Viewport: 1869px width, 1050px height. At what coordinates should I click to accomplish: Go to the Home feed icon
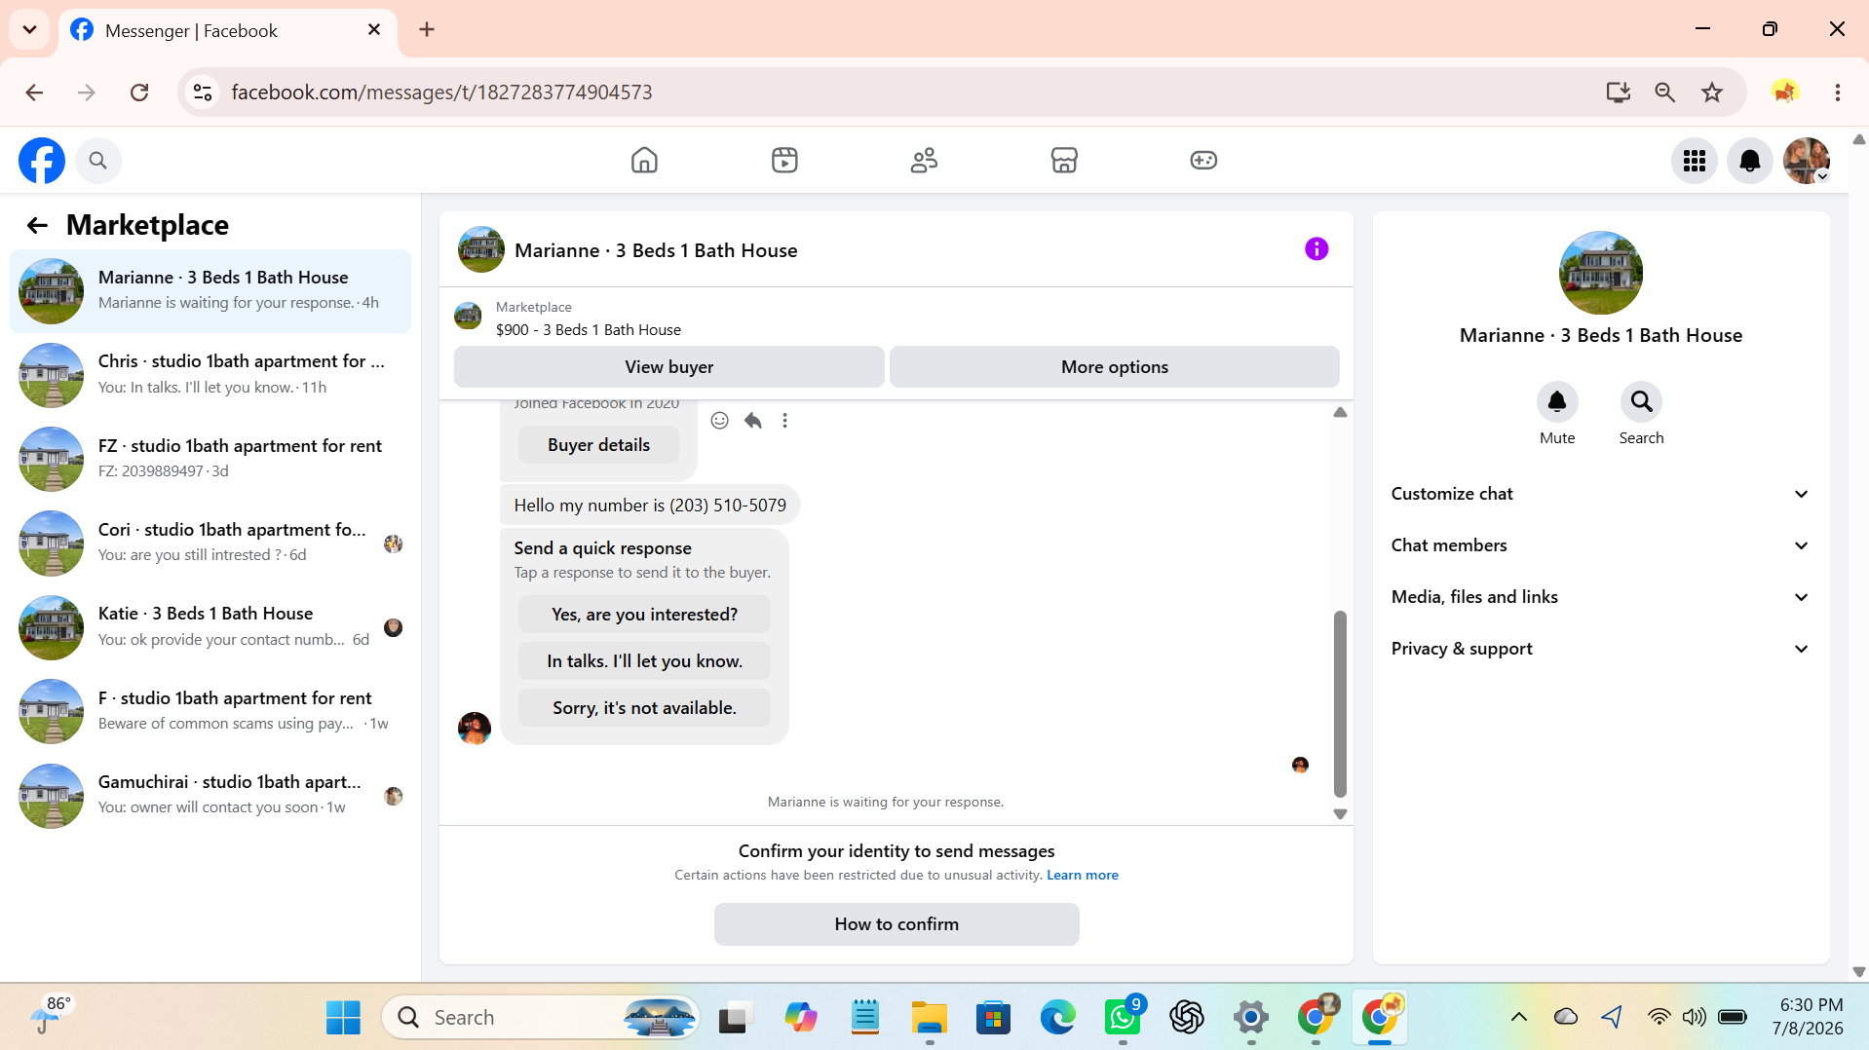(x=644, y=160)
